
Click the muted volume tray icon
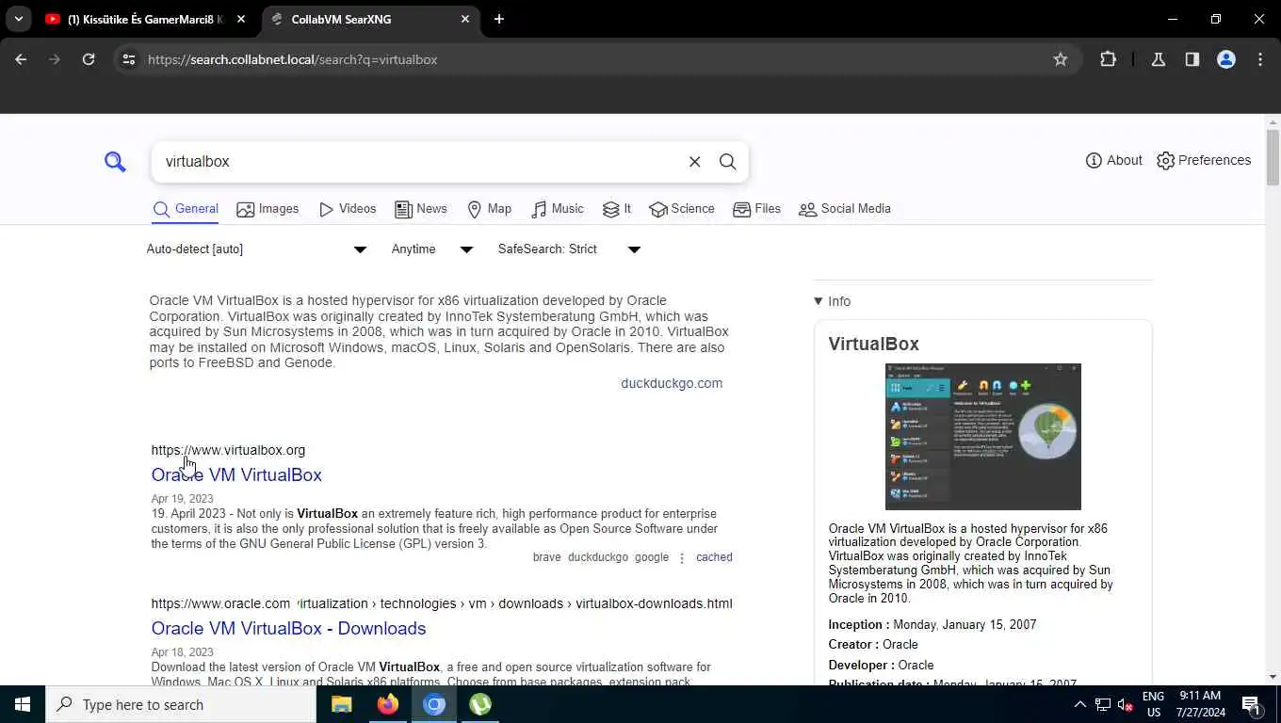click(x=1125, y=704)
